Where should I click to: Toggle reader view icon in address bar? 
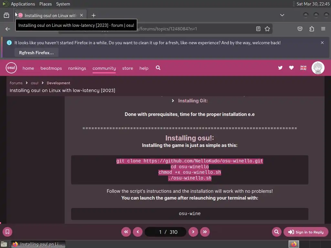coord(258,29)
